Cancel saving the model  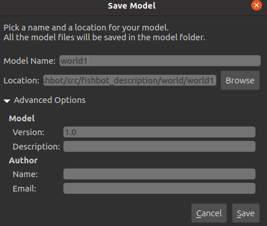(209, 213)
